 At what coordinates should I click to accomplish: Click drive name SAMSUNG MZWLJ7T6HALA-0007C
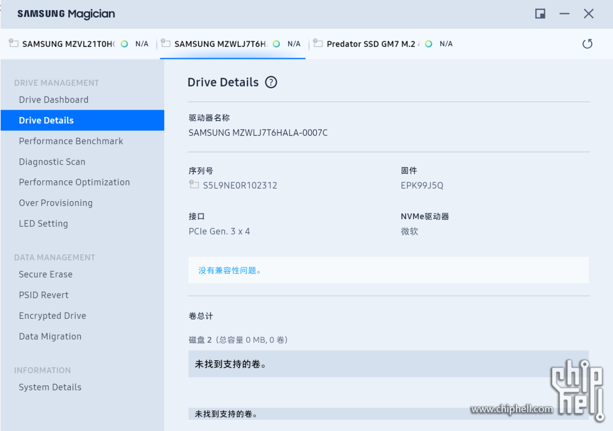[x=258, y=133]
